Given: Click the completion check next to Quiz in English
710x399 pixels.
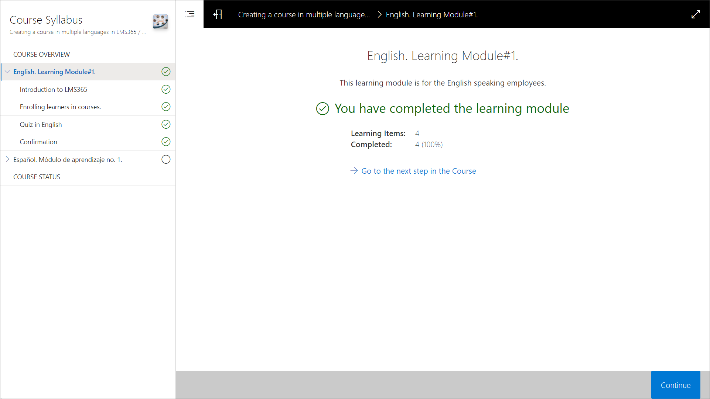Looking at the screenshot, I should 166,124.
